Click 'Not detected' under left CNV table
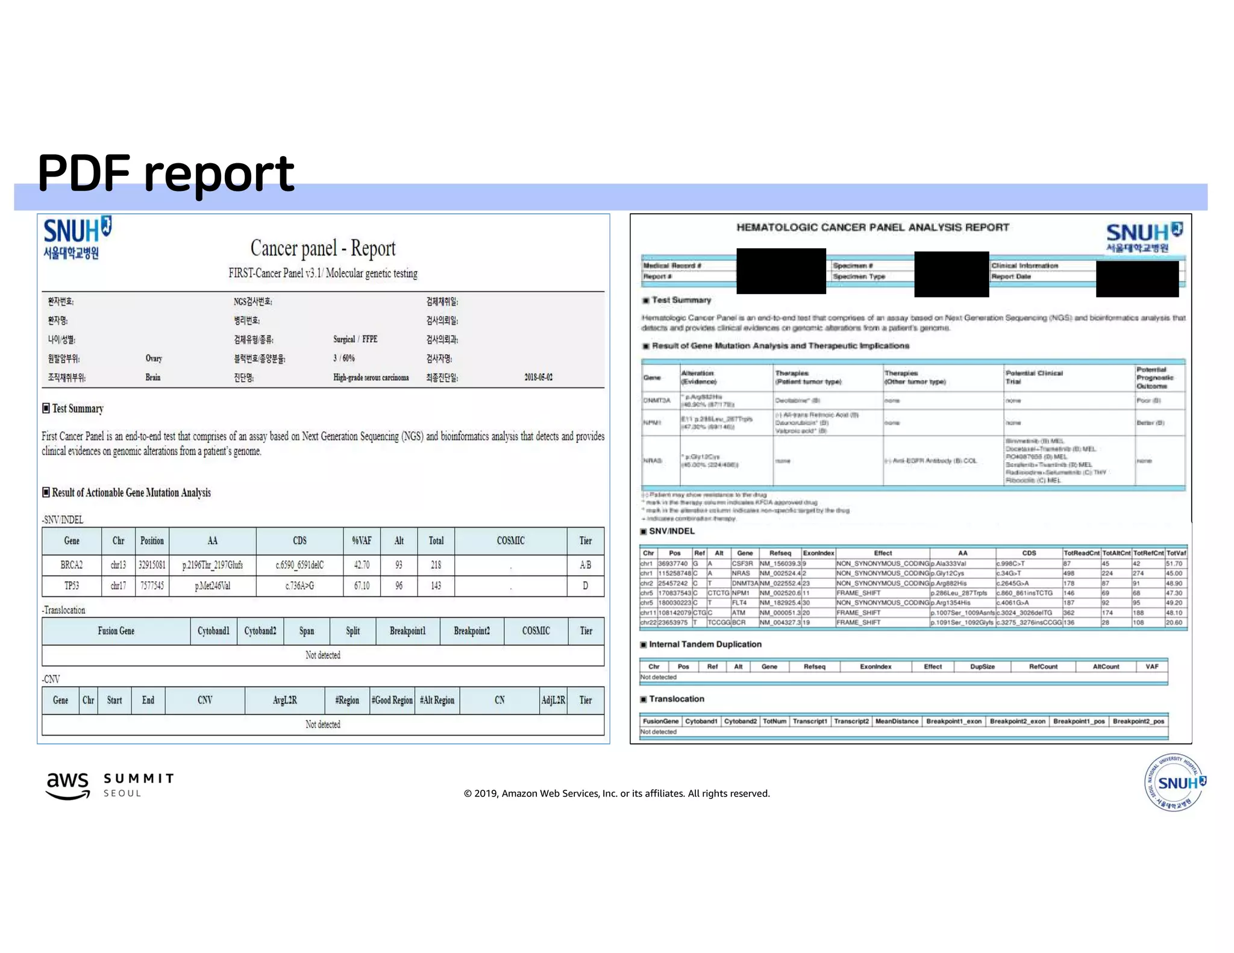The width and height of the screenshot is (1234, 953). pos(323,724)
